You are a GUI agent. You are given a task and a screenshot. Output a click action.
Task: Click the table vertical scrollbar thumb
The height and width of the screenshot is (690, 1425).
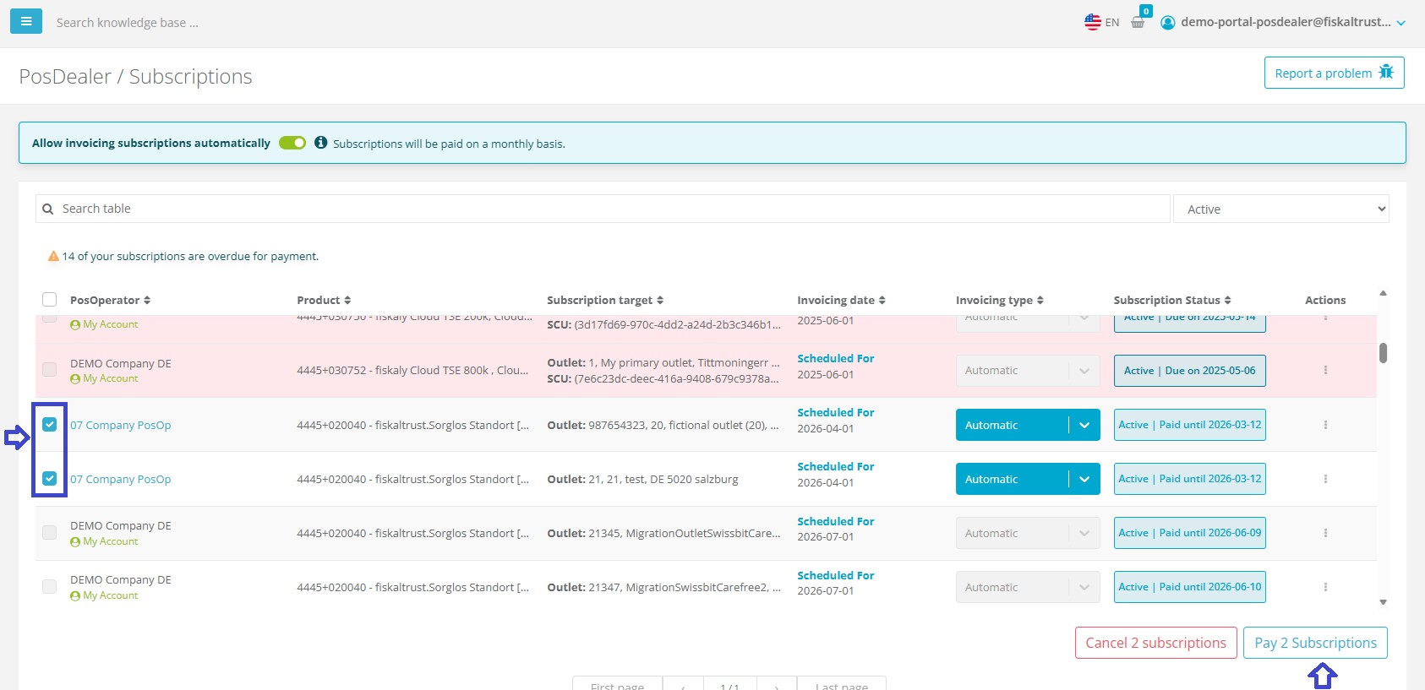[1383, 352]
